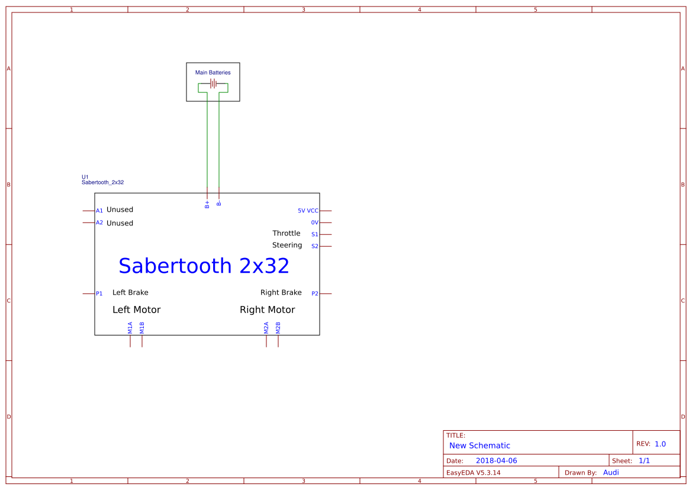Click the New Schematic title field
The height and width of the screenshot is (490, 692).
coord(479,446)
